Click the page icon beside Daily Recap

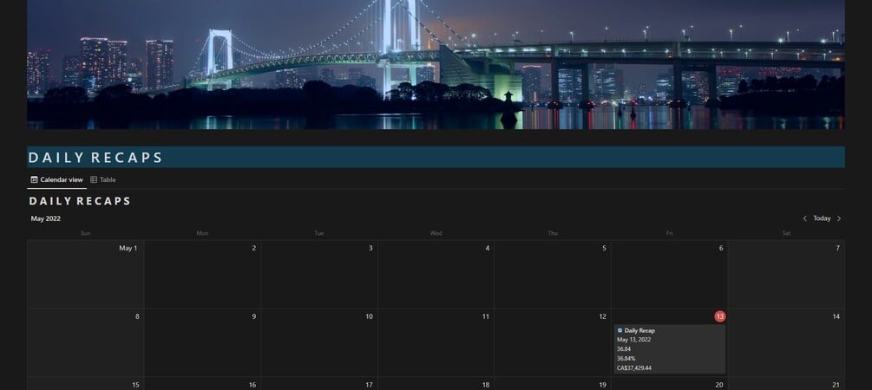[x=620, y=330]
